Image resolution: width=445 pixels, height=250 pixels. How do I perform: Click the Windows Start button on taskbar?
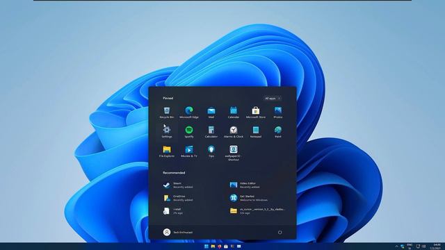point(207,247)
